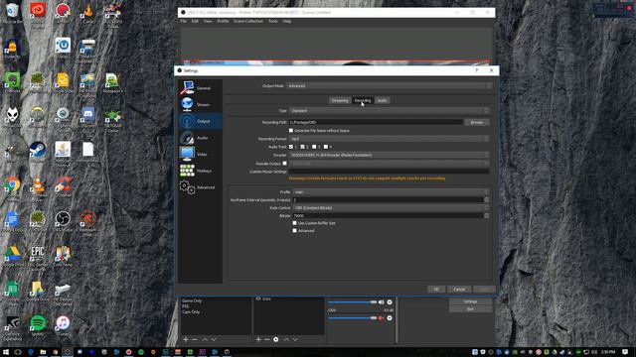Open the Scene Collection menu in OBS
This screenshot has height=357, width=636.
(x=248, y=21)
